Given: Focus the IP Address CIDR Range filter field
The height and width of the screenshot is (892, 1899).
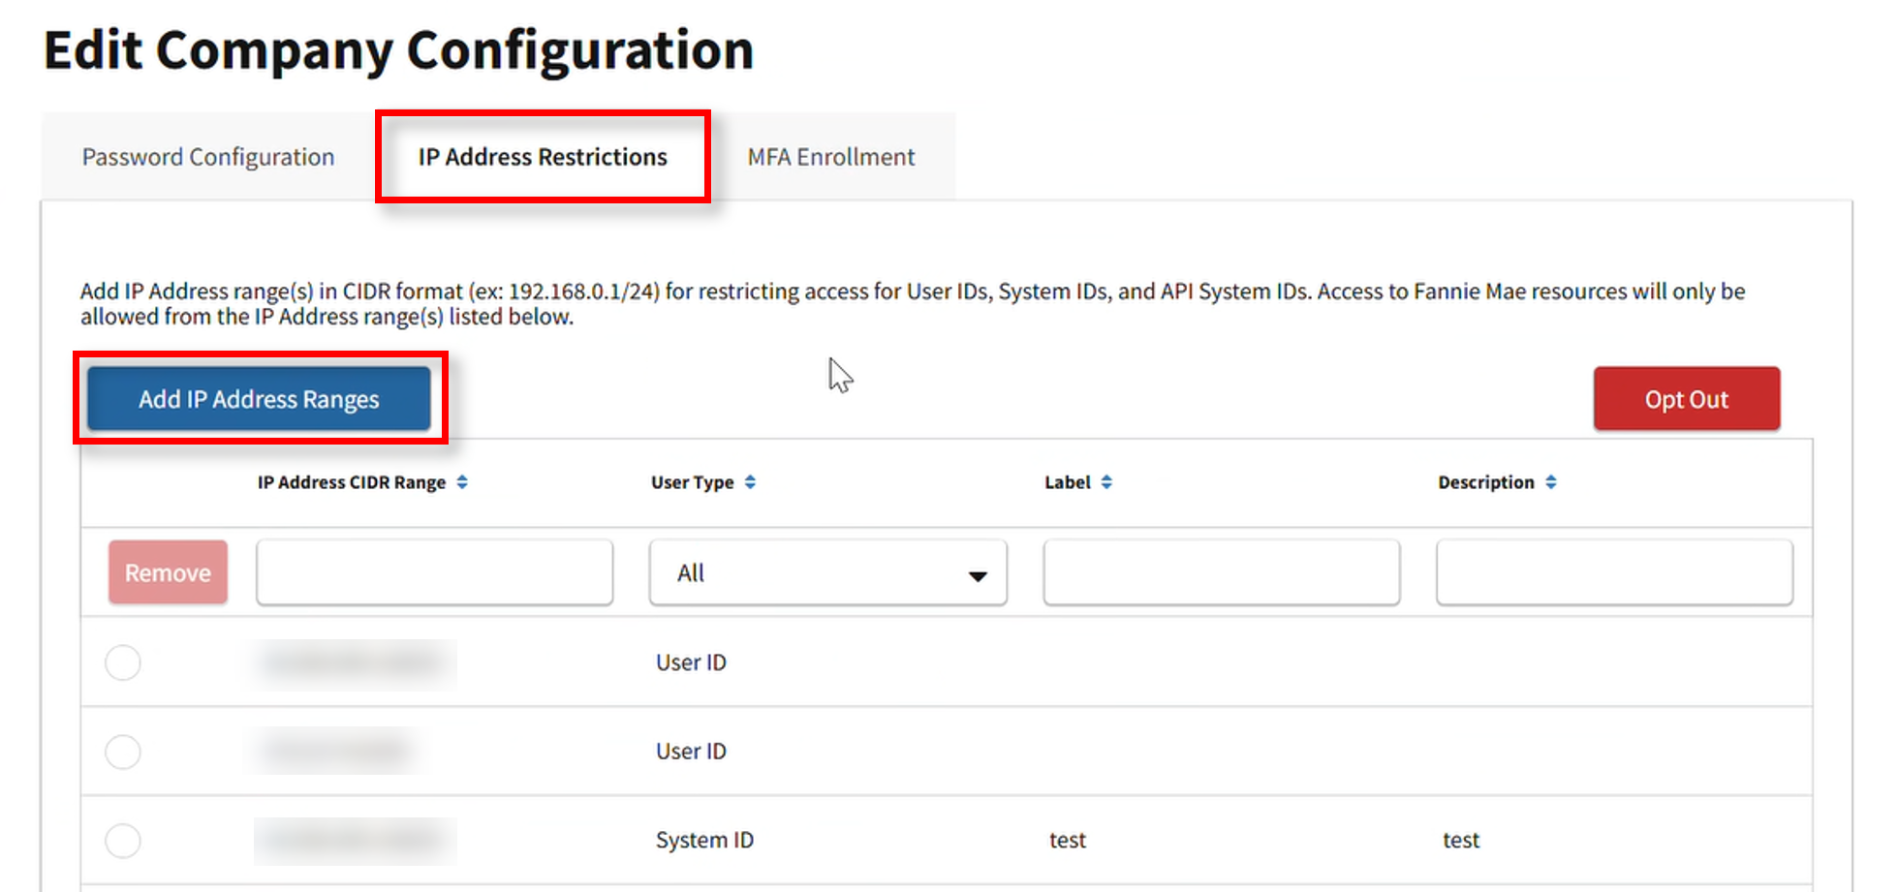Looking at the screenshot, I should point(435,573).
